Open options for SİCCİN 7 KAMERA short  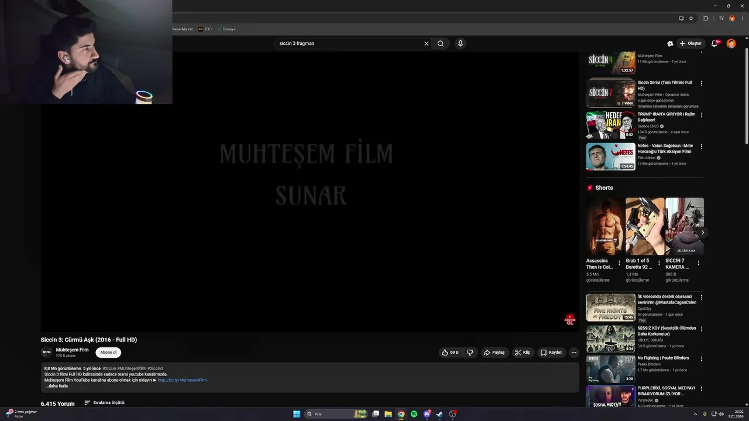[x=698, y=263]
